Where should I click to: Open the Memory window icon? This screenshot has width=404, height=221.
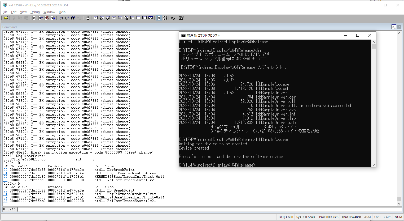tap(120, 18)
